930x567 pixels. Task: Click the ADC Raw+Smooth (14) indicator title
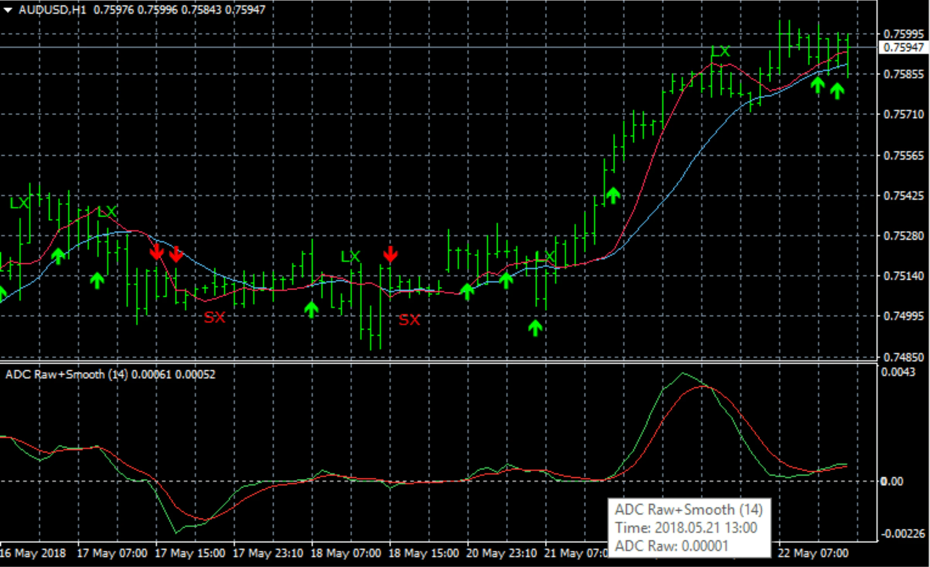(x=66, y=374)
